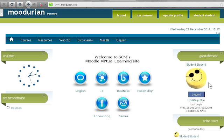Click the Last Login date text
Viewport: 224px width, 140px height.
coord(196,108)
